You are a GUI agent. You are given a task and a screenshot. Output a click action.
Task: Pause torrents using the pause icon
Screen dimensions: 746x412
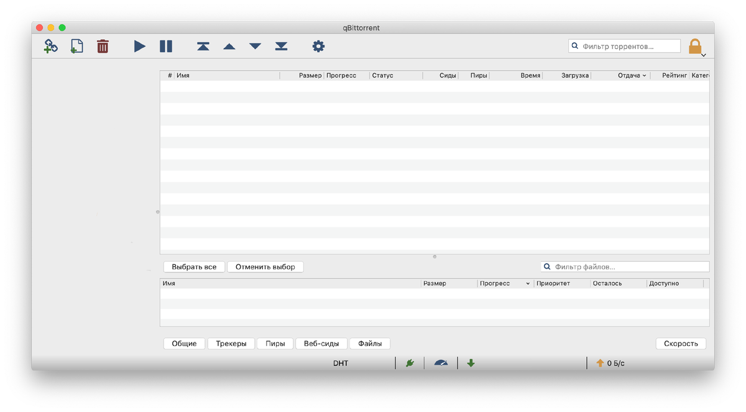pyautogui.click(x=165, y=46)
